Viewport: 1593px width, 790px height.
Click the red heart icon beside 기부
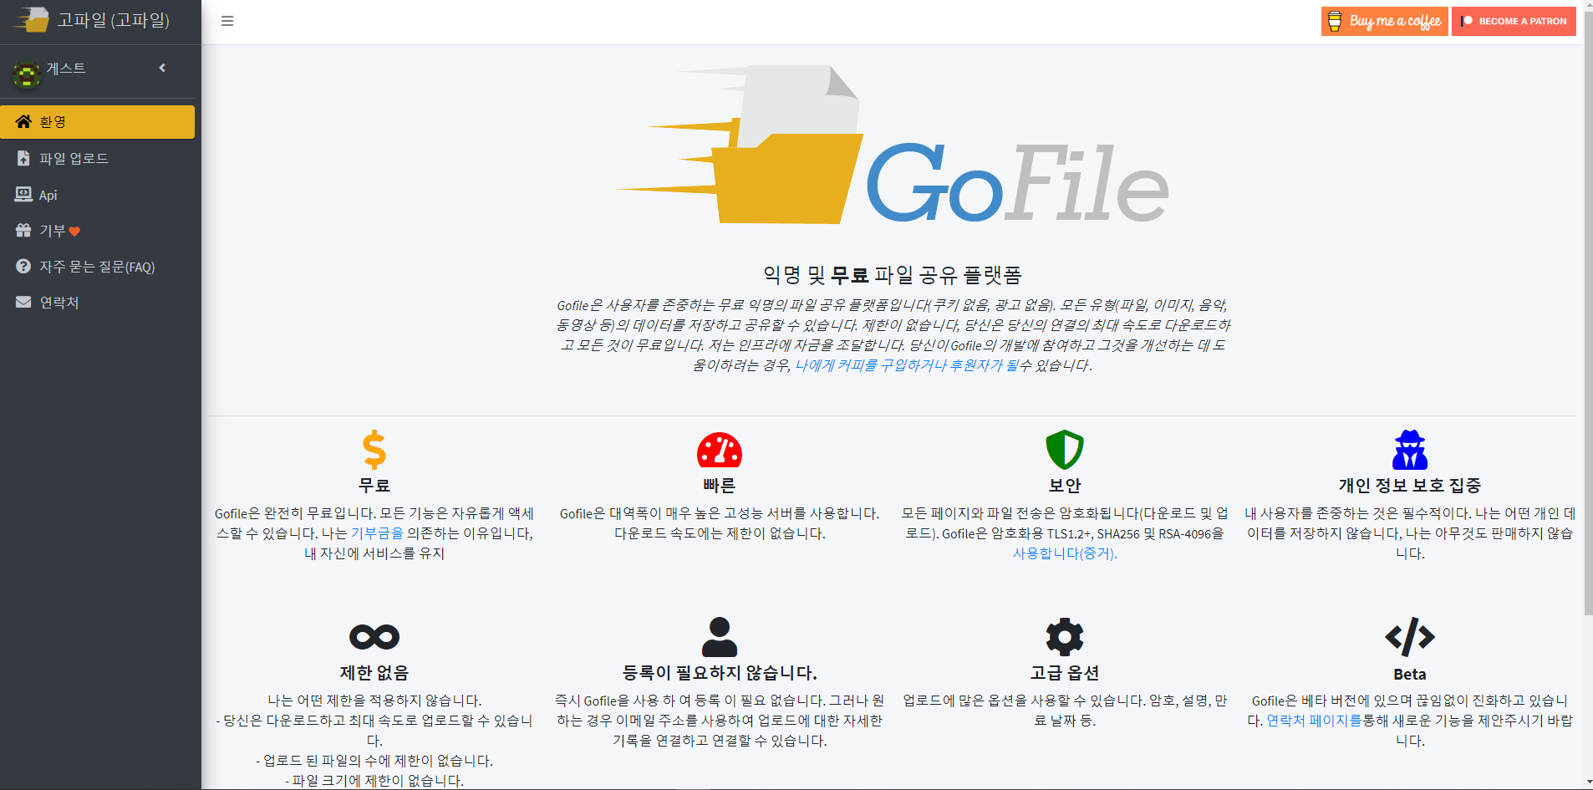point(74,232)
